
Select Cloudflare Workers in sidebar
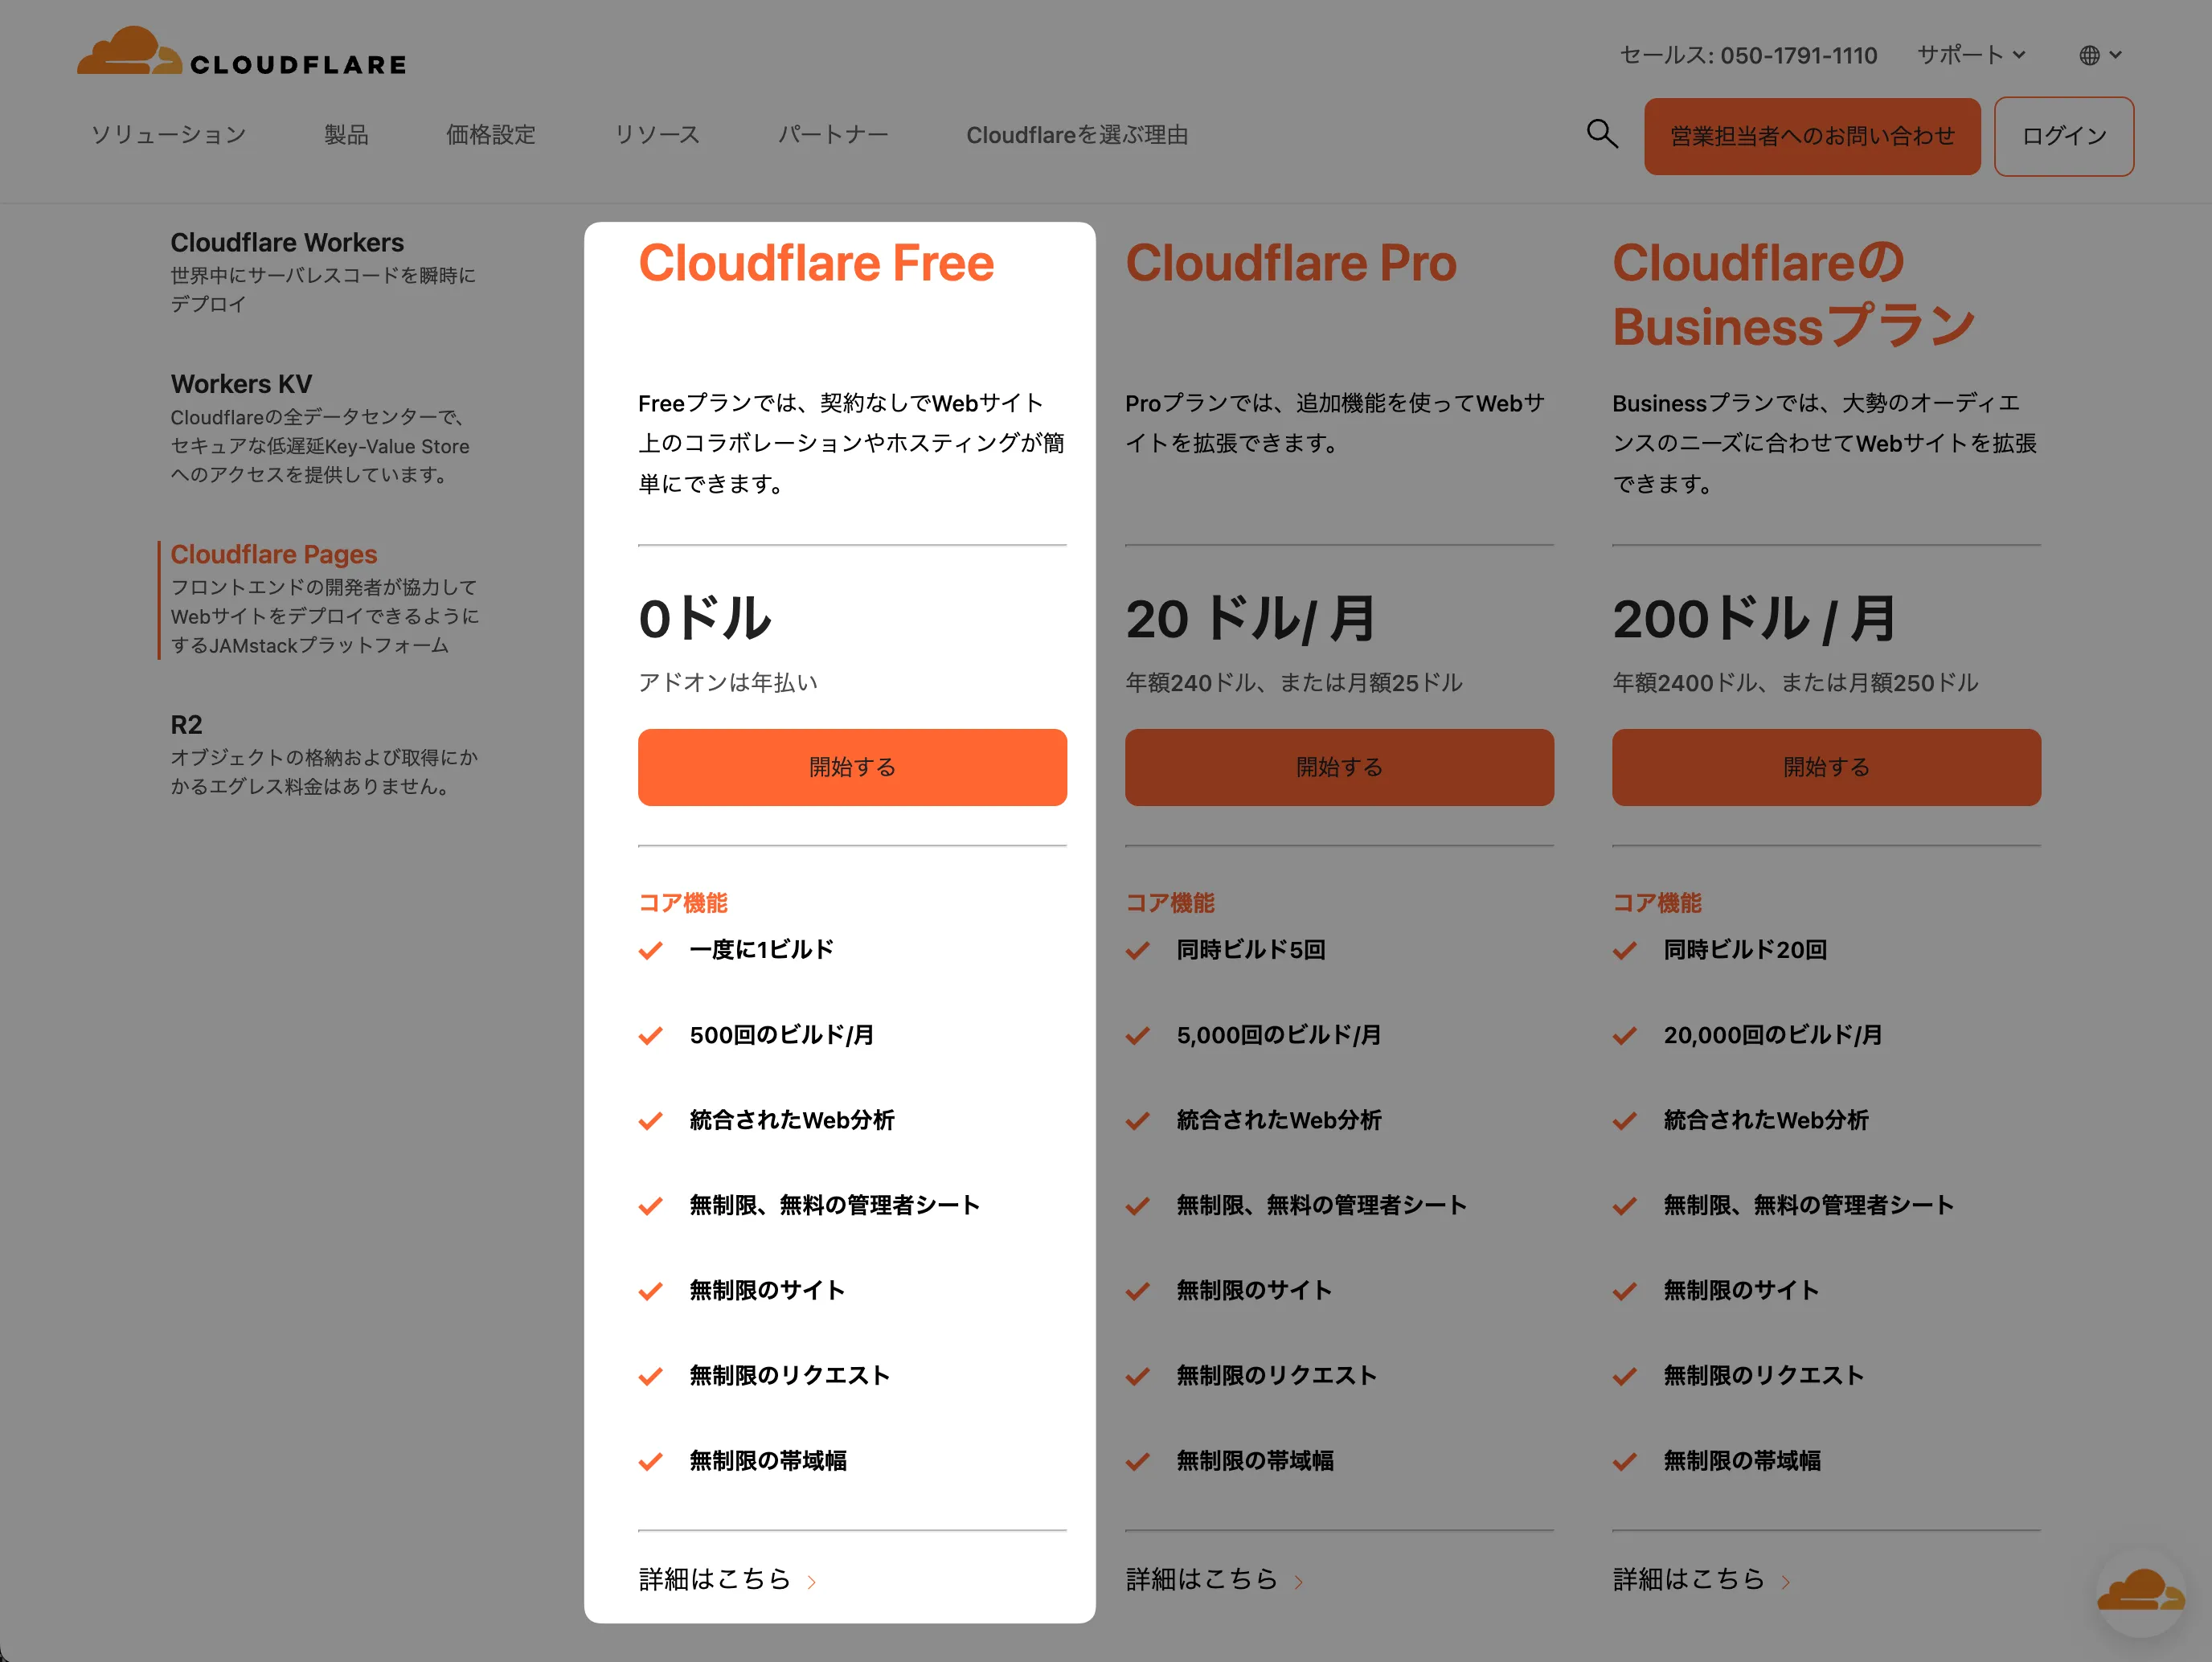287,243
